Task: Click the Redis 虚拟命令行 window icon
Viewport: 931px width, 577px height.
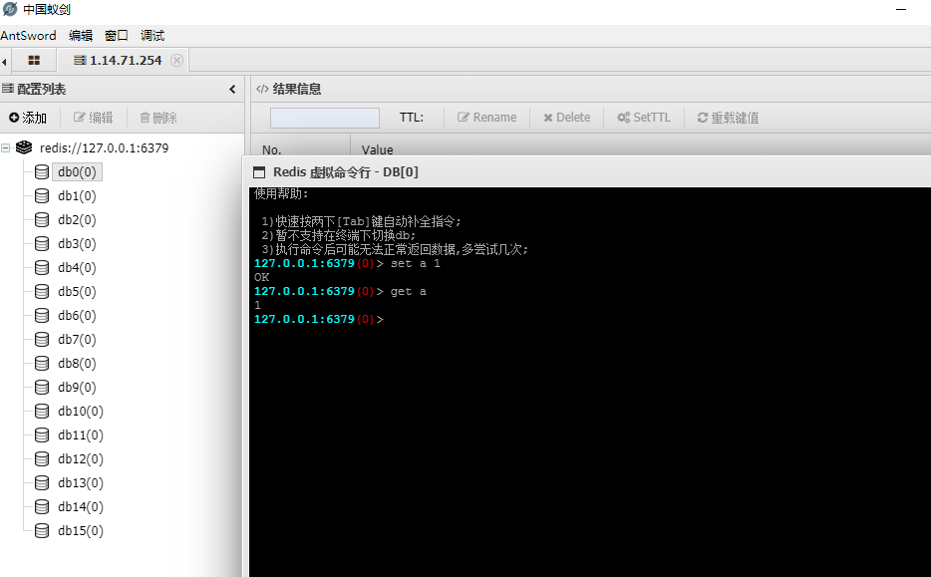Action: [x=259, y=172]
